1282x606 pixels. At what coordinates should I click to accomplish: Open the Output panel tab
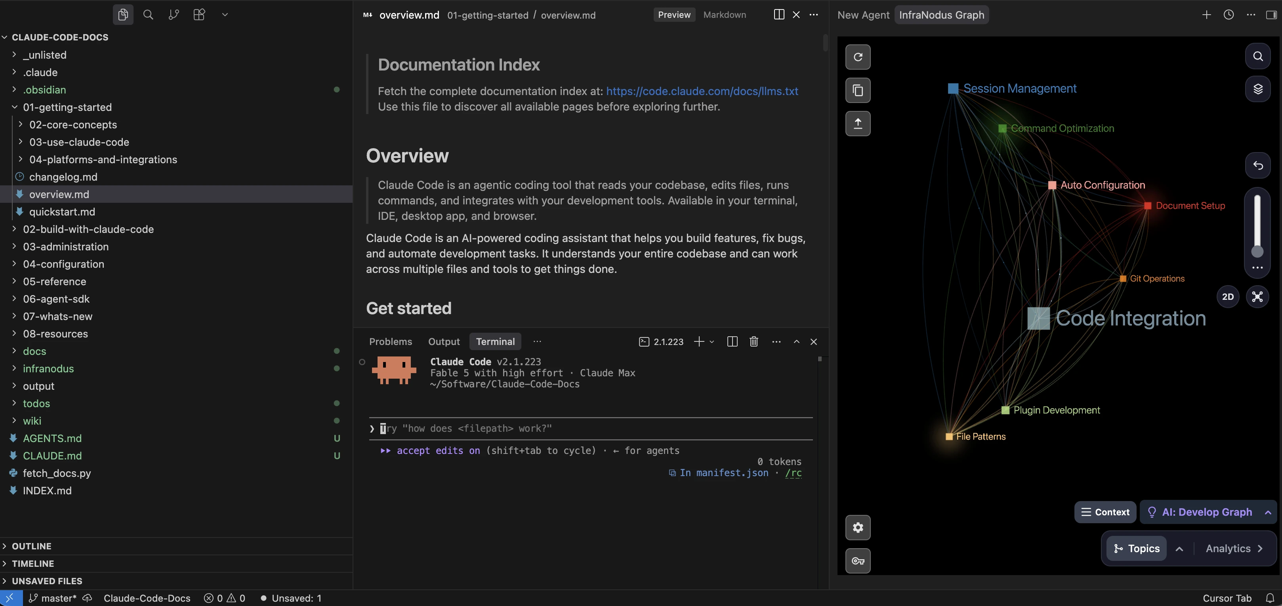[444, 341]
